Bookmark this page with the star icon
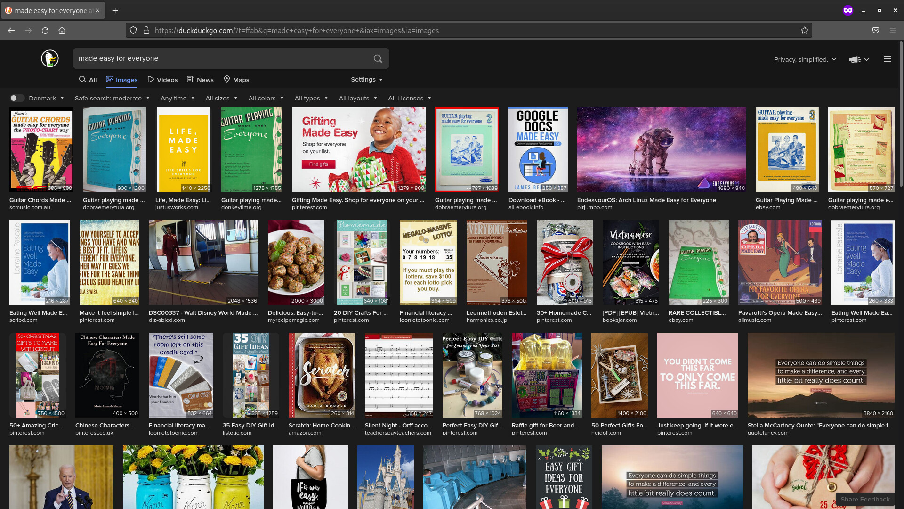Viewport: 904px width, 509px height. coord(805,31)
